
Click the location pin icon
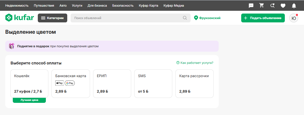pyautogui.click(x=196, y=18)
